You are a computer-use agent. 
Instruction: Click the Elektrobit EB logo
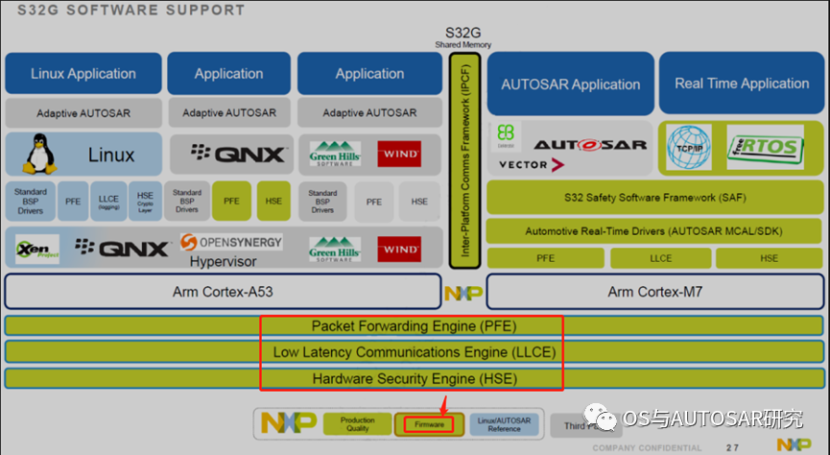point(506,135)
